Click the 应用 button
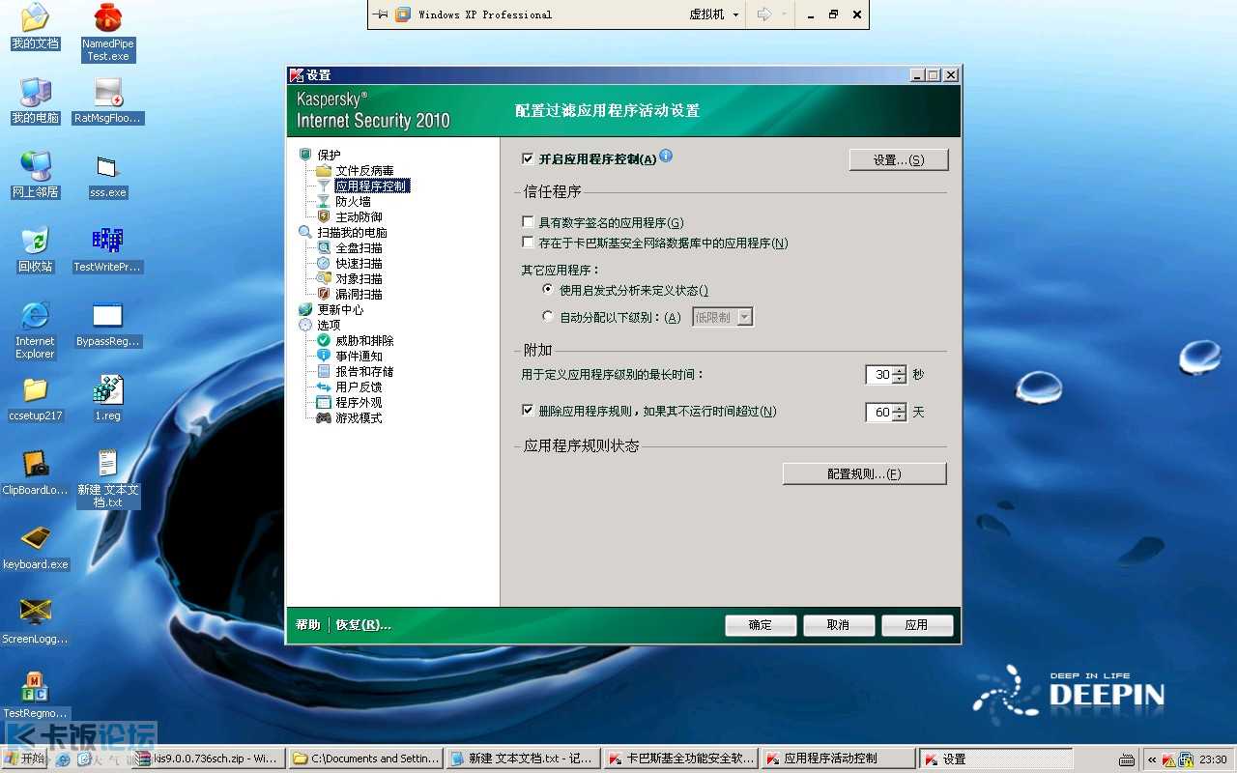The image size is (1237, 773). [917, 625]
